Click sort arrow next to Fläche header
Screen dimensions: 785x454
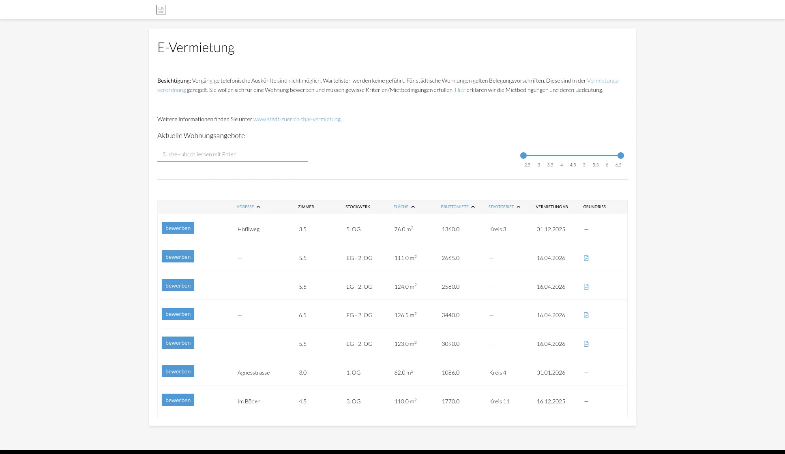(413, 207)
